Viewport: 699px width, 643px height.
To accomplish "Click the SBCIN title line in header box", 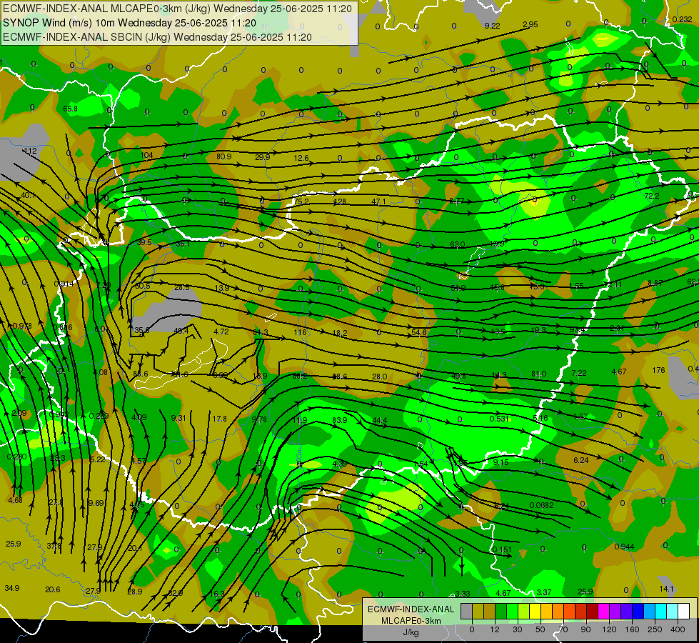I will [157, 37].
